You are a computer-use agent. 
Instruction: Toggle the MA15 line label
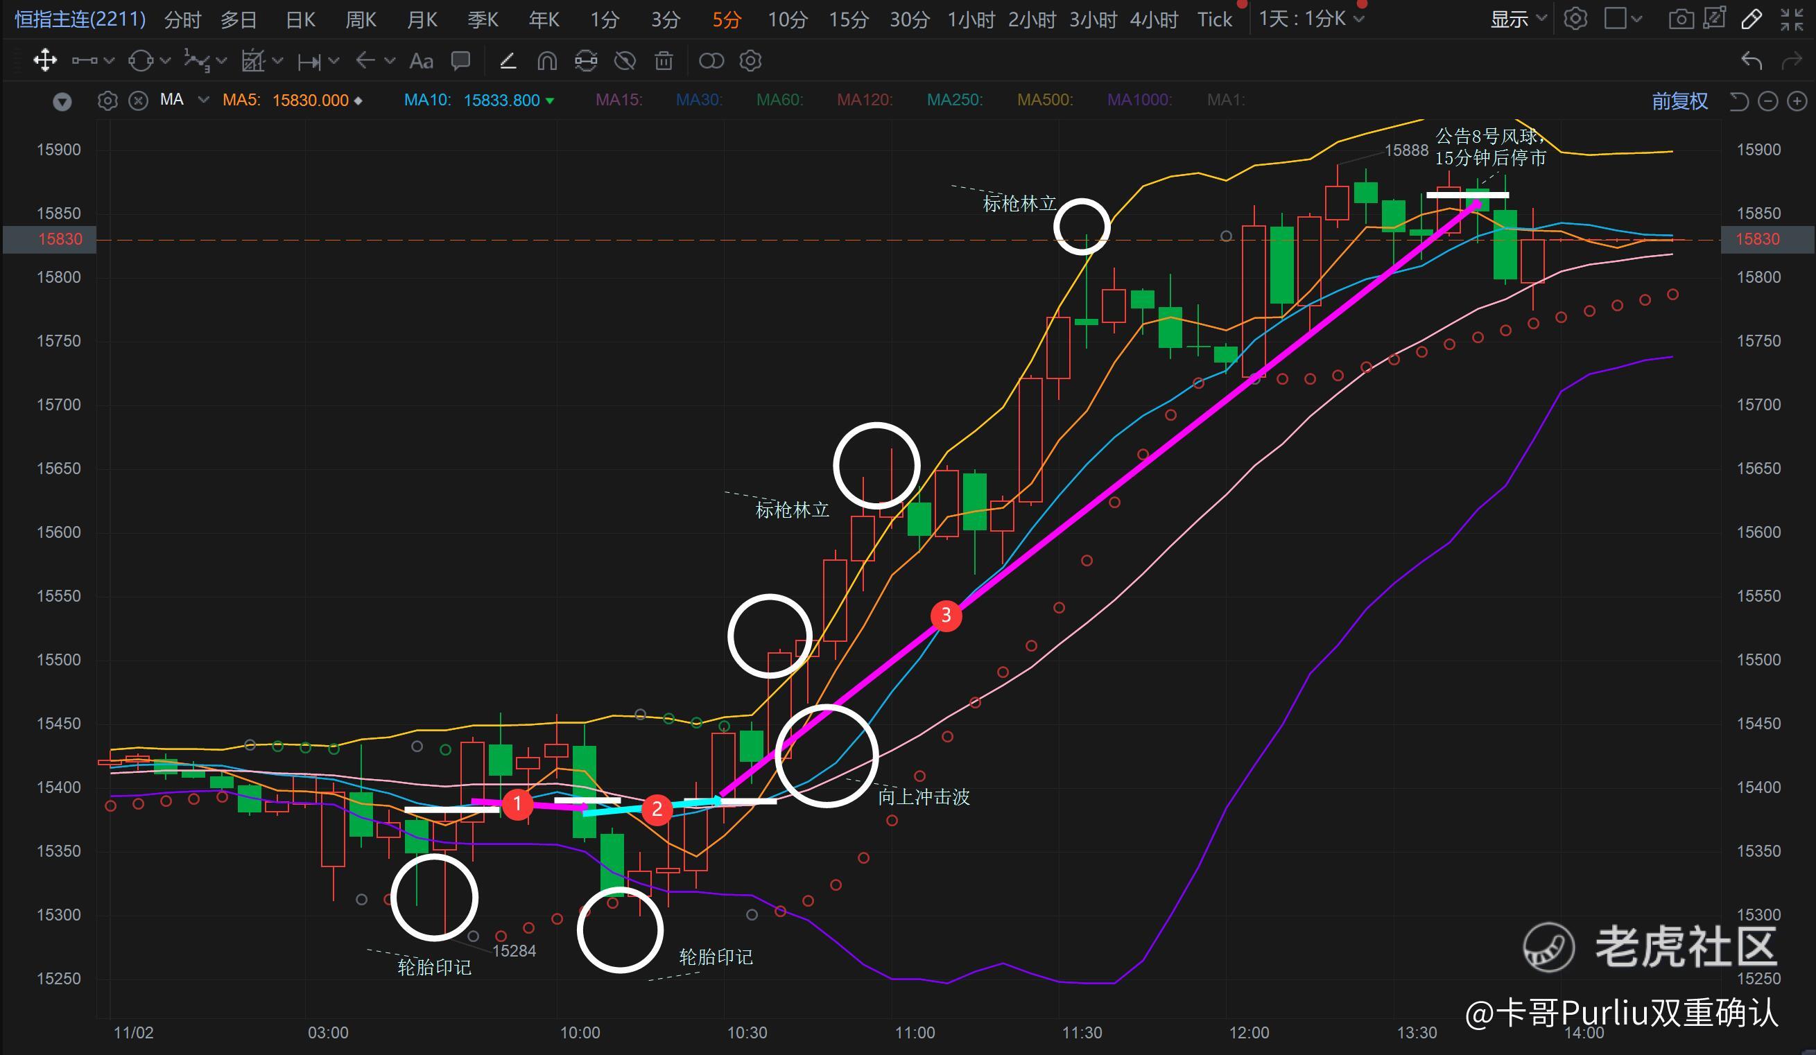pos(619,101)
